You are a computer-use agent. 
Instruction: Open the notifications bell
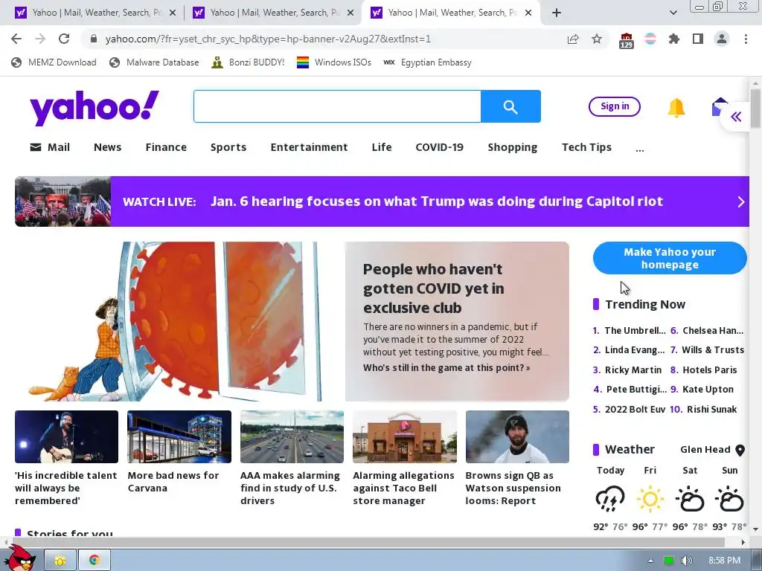click(x=676, y=107)
